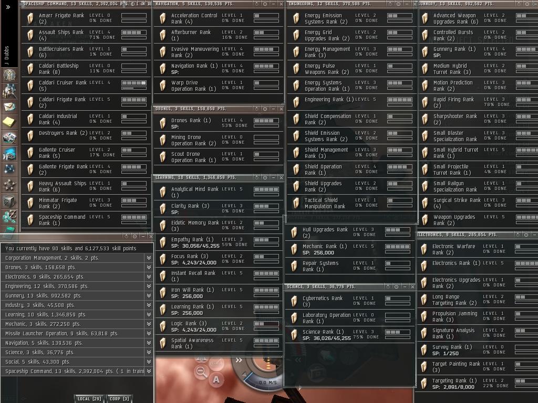Viewport: 538px width, 403px height.
Task: Click the Science Rank skill book icon
Action: (294, 335)
